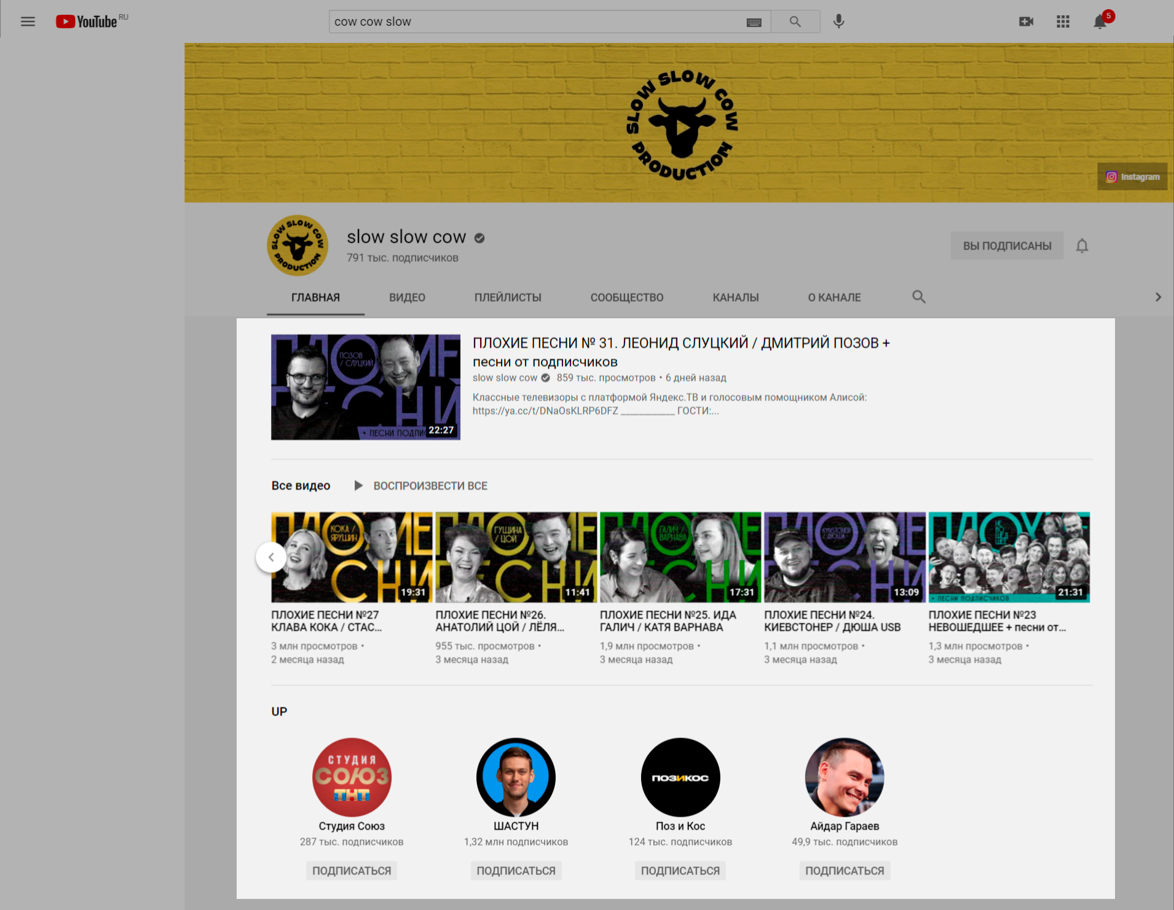Screen dimensions: 1174x910
Task: Subscribe to ШАСТУН
Action: pos(516,871)
